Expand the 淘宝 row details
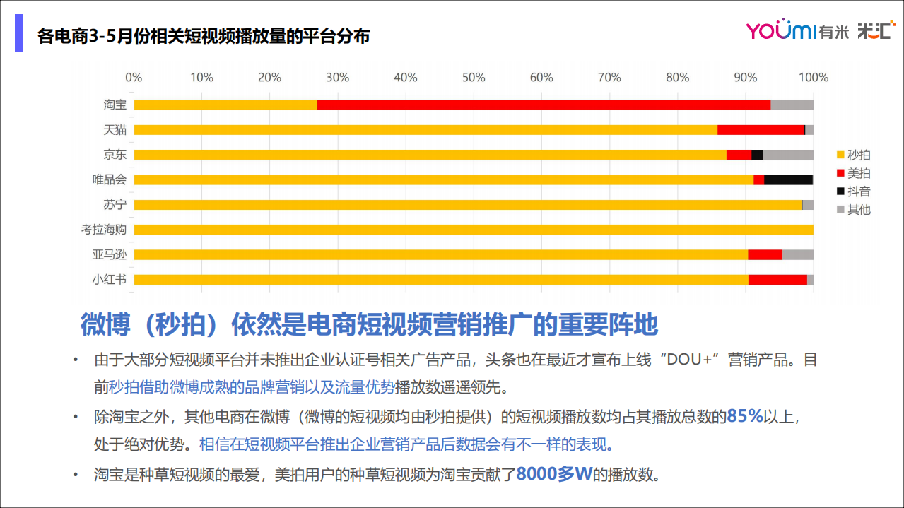The width and height of the screenshot is (904, 508). [x=115, y=105]
